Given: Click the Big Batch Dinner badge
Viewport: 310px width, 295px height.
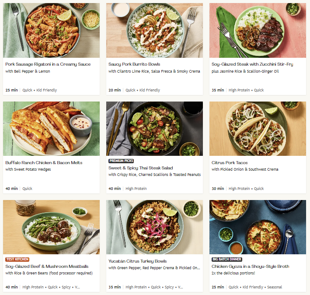Looking at the screenshot, I should tap(226, 260).
